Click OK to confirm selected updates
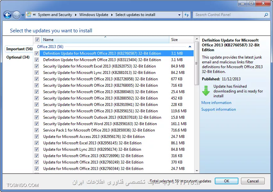 pyautogui.click(x=226, y=181)
